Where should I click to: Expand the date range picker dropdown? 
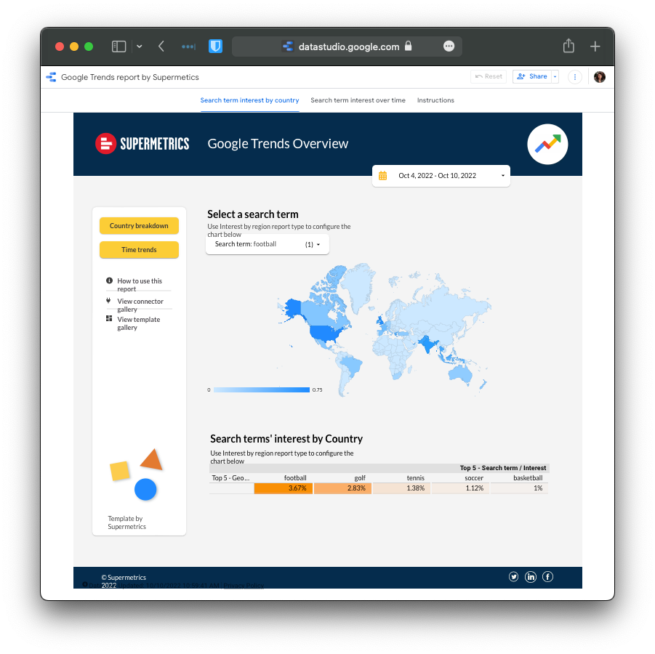point(503,176)
